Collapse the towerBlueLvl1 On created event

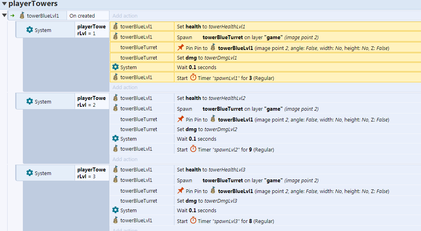(x=4, y=15)
